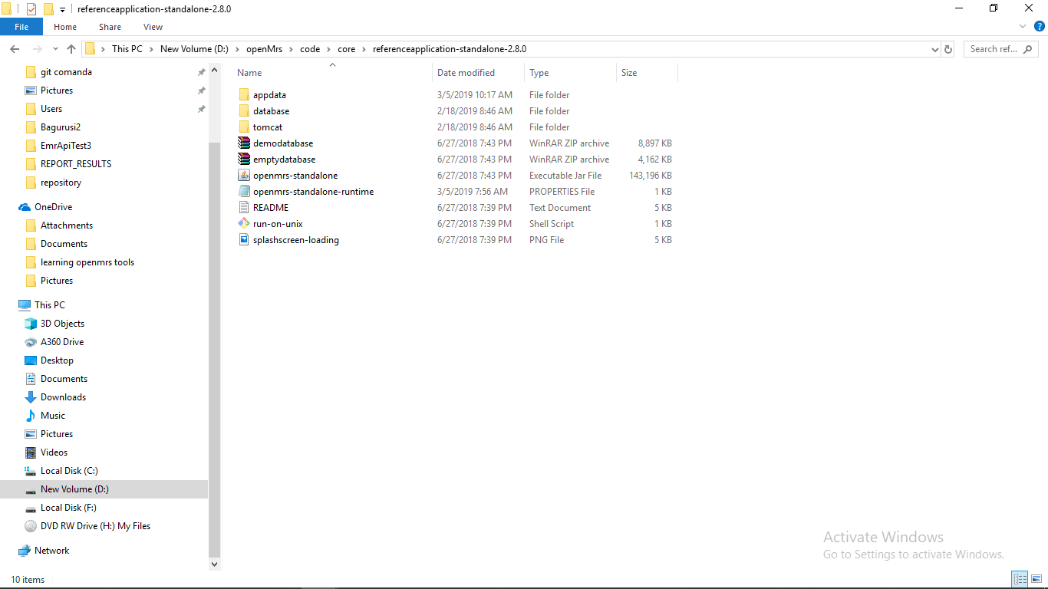
Task: Open the Help question mark icon
Action: [1040, 26]
